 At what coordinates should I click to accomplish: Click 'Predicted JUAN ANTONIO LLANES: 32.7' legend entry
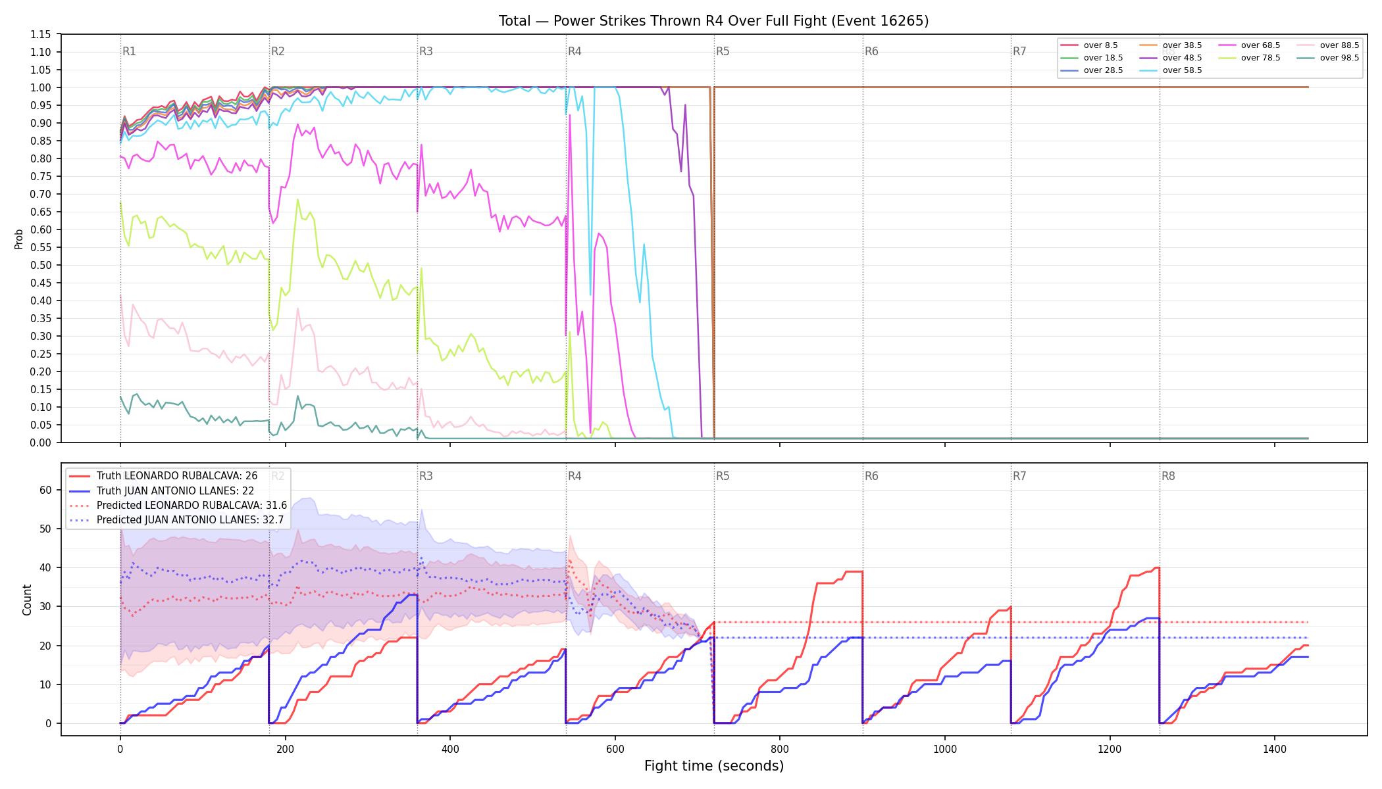point(176,520)
